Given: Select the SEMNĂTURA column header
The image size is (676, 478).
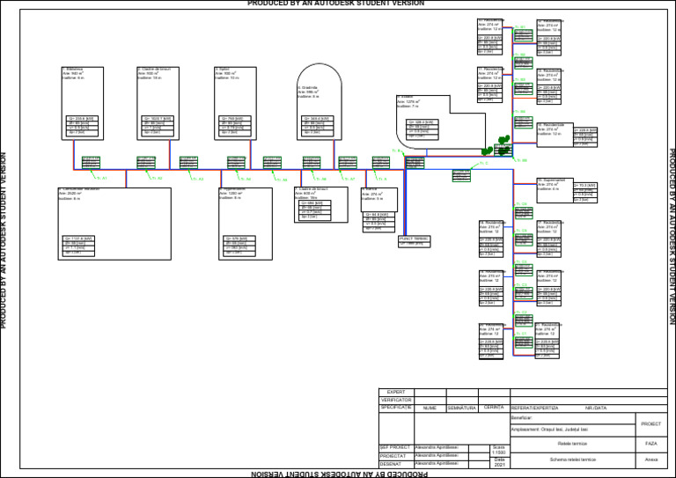Looking at the screenshot, I should tap(462, 408).
